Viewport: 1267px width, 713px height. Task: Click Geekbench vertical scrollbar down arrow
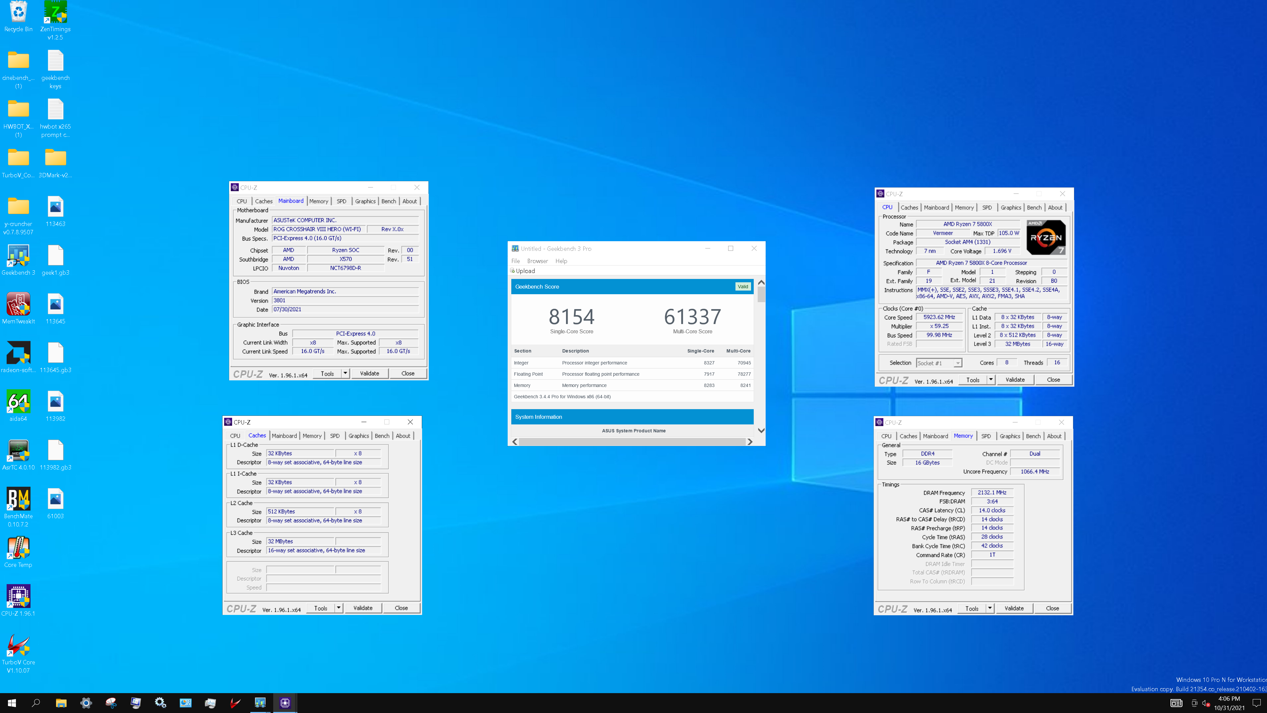[761, 431]
